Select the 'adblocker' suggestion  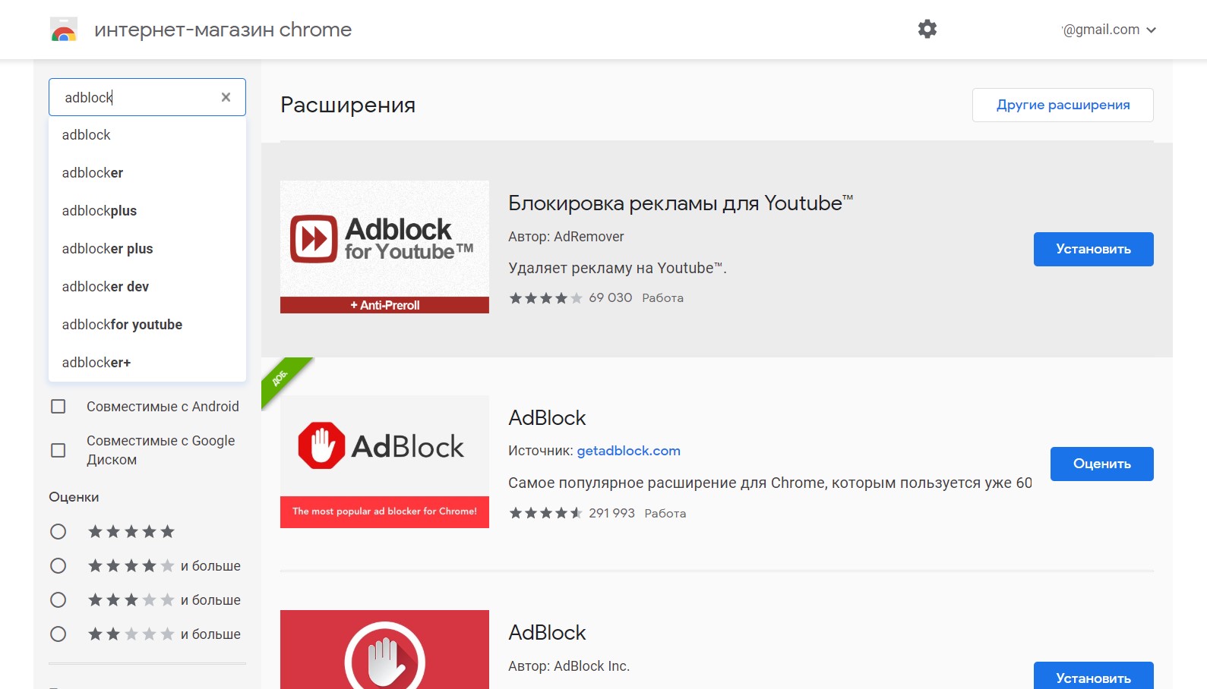tap(147, 173)
